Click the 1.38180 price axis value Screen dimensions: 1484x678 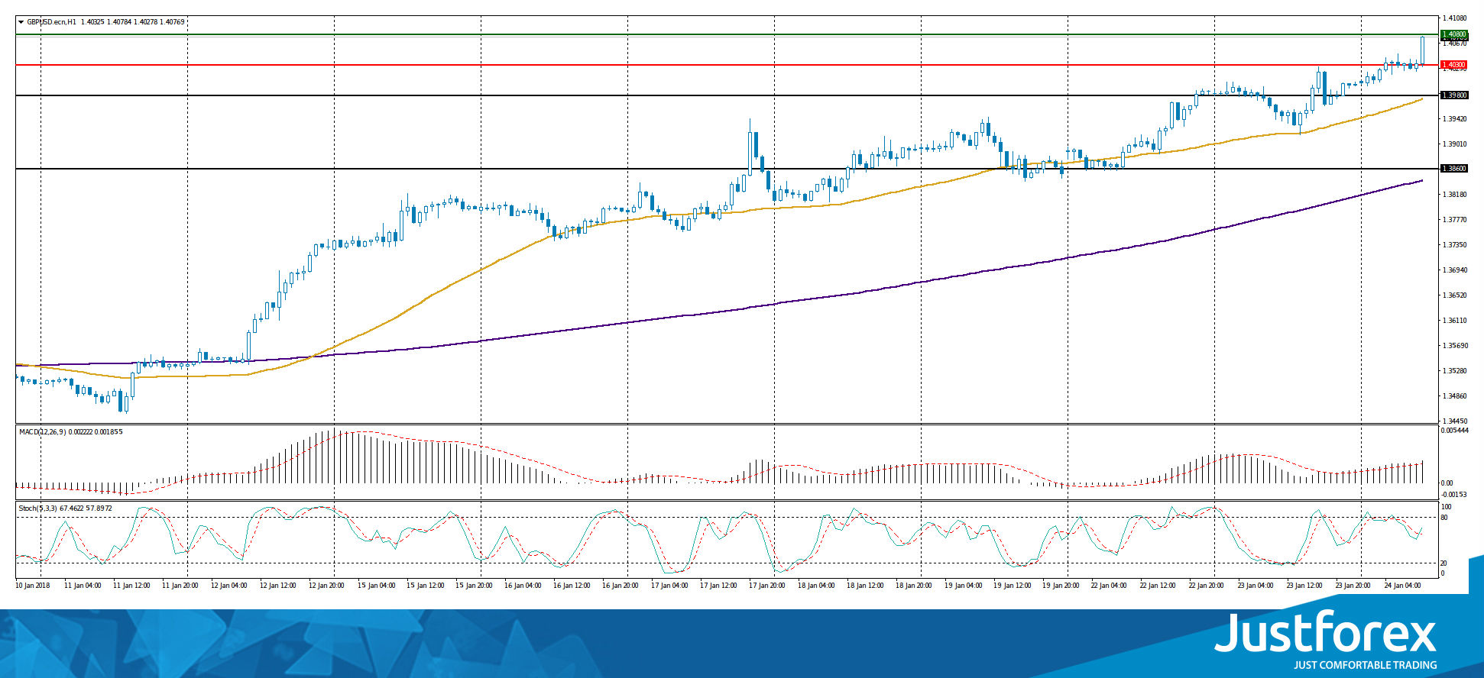(1454, 195)
